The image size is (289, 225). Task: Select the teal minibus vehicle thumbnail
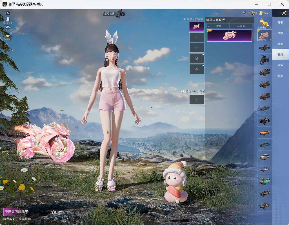[264, 181]
